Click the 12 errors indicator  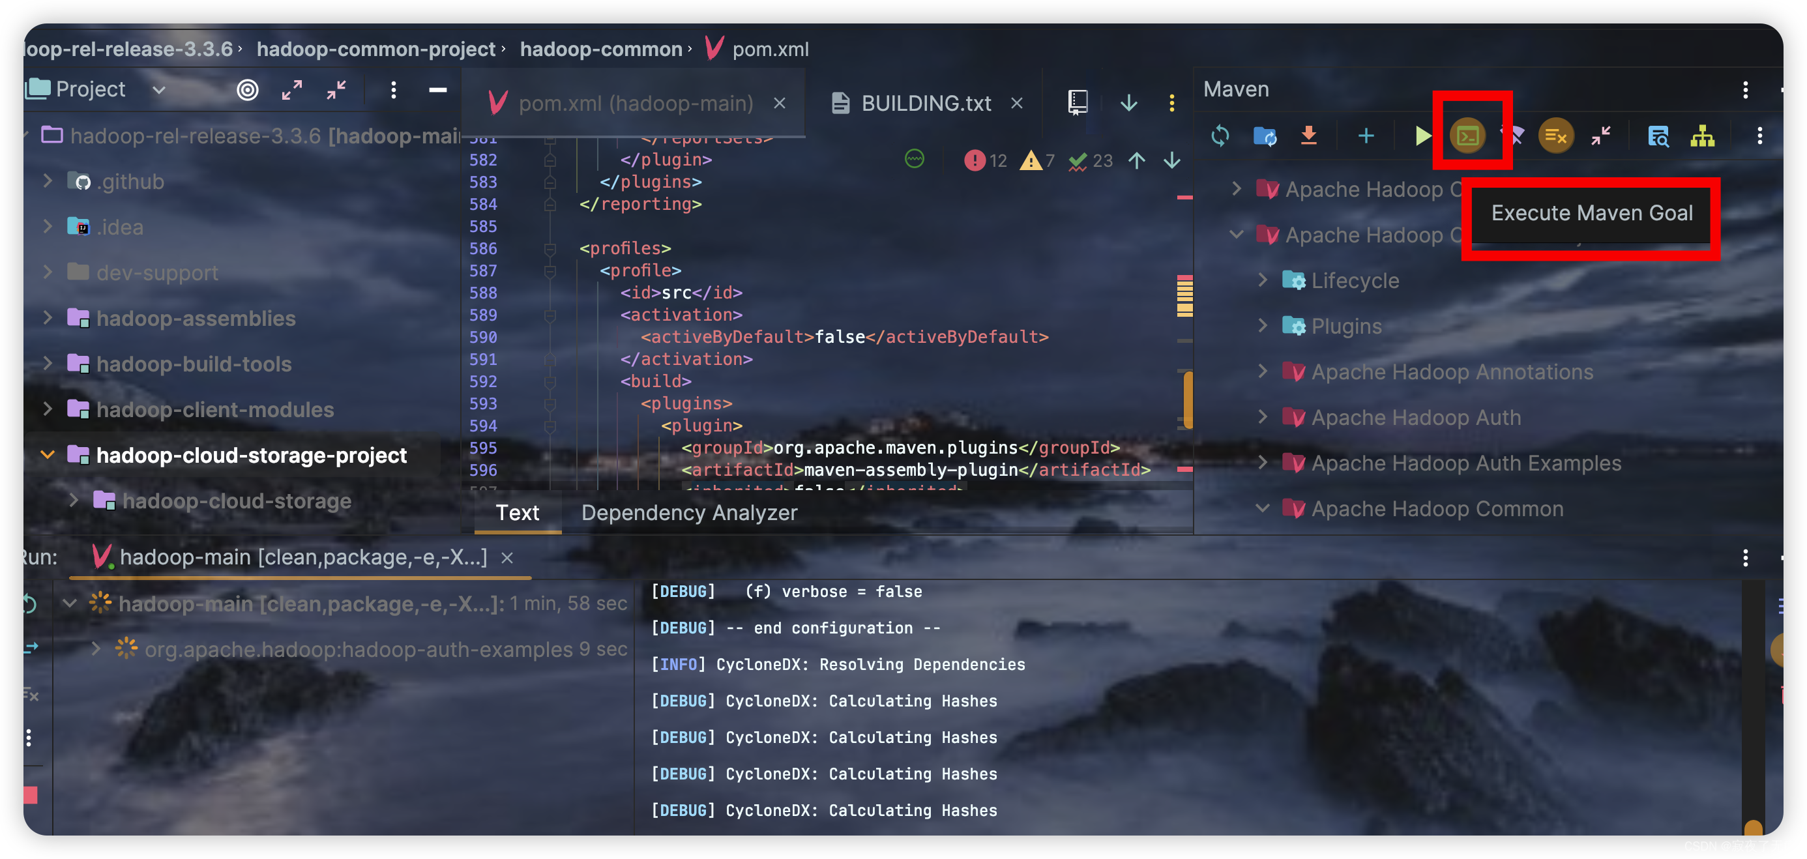coord(986,160)
